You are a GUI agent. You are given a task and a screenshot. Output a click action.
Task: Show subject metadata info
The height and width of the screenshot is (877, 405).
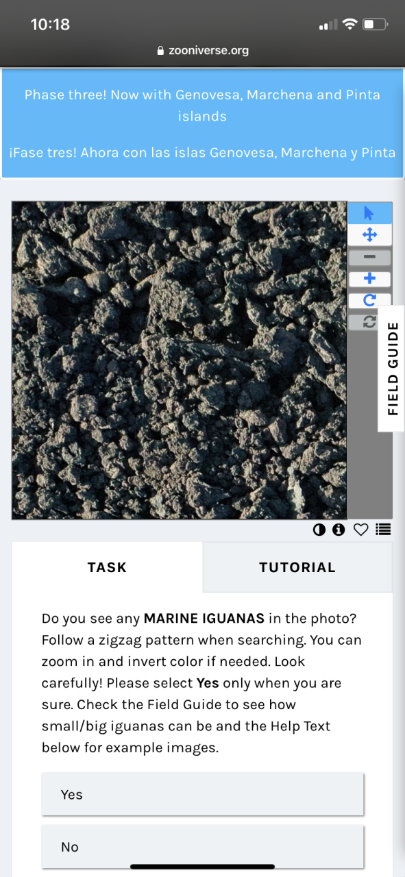coord(339,529)
